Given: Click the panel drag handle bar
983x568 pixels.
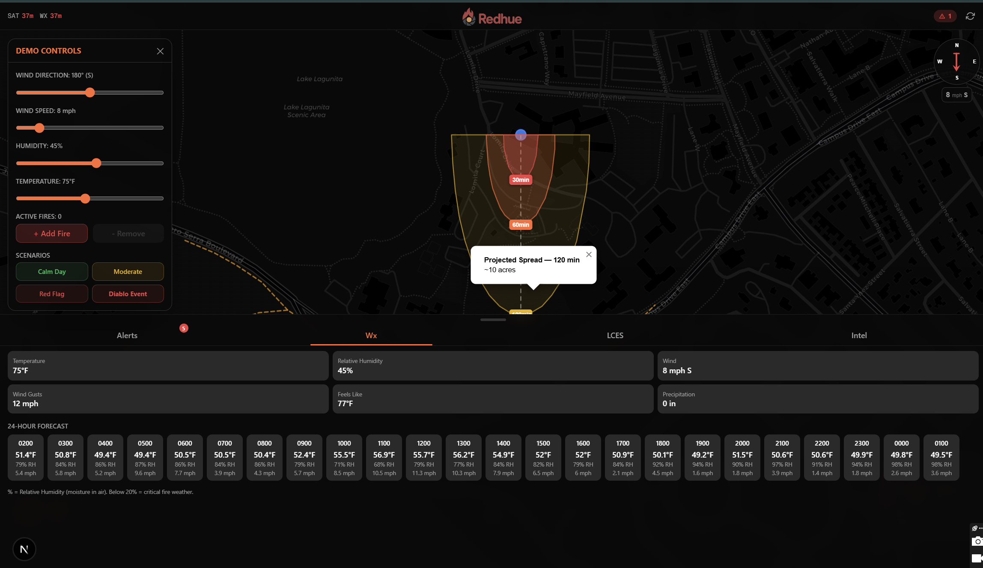Looking at the screenshot, I should 493,320.
